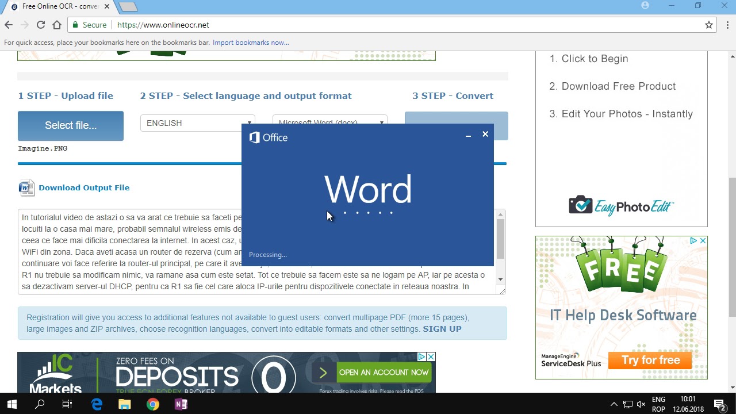The height and width of the screenshot is (414, 736).
Task: Close the Word splash screen
Action: 485,134
